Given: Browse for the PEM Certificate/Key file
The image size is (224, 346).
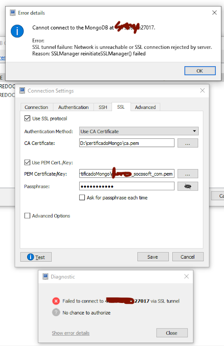Looking at the screenshot, I should tap(188, 174).
